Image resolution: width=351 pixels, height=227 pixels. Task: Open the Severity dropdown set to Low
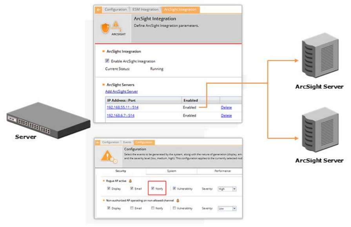tap(227, 209)
